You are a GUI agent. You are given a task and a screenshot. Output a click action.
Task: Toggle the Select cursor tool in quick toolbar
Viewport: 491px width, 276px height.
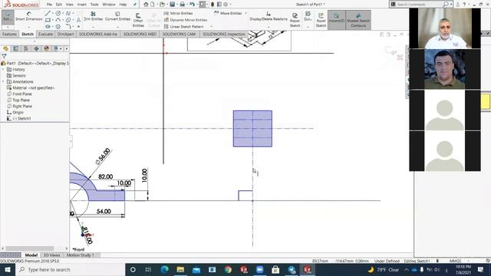tap(203, 5)
